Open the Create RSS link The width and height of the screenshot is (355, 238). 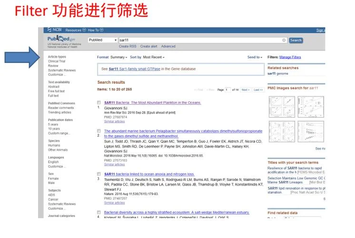tap(128, 46)
